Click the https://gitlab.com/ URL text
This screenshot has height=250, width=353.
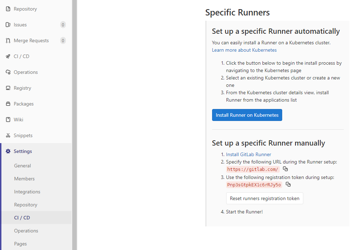(x=253, y=169)
